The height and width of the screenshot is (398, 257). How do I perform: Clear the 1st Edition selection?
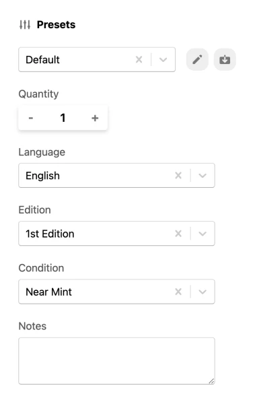click(178, 234)
